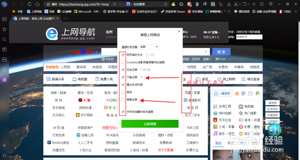The image size is (300, 160).
Task: Uncheck 最近关闭列表 checkbox
Action: (123, 85)
